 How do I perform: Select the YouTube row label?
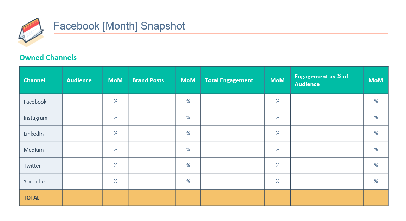click(34, 182)
